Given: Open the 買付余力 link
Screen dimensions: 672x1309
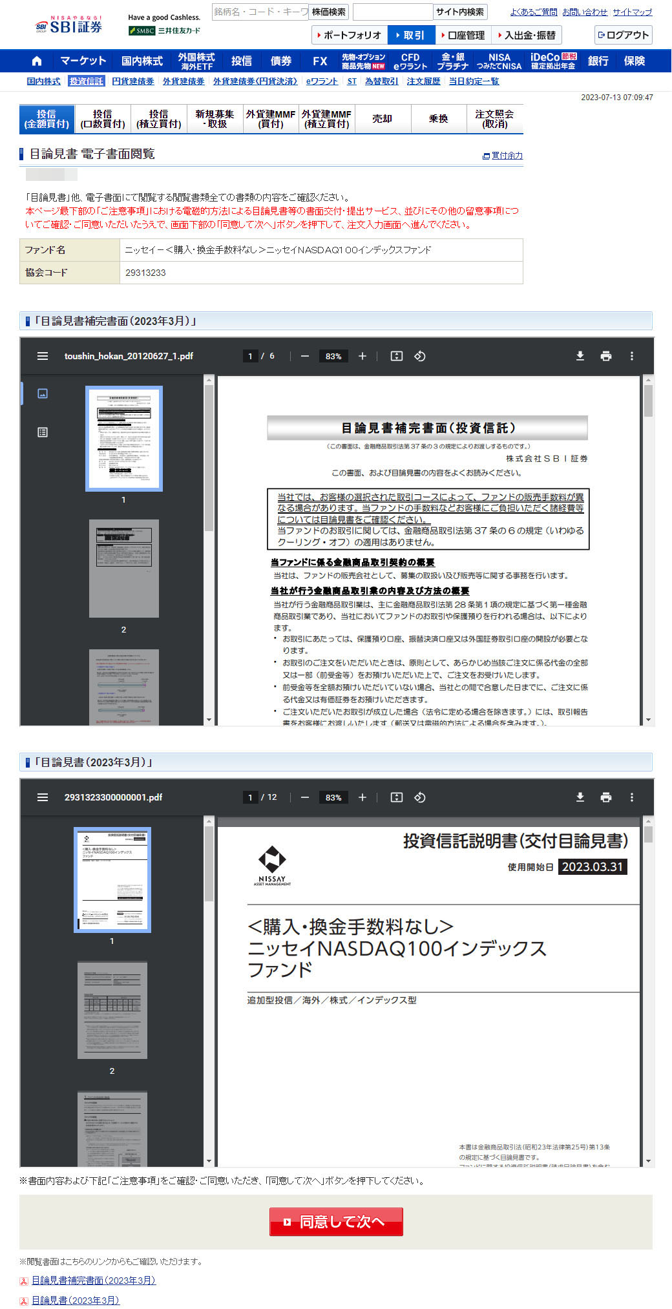Looking at the screenshot, I should (503, 156).
